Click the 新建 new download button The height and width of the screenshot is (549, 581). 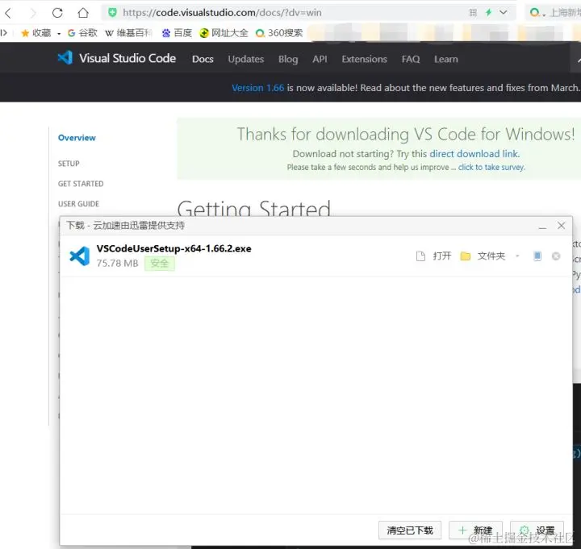[475, 530]
